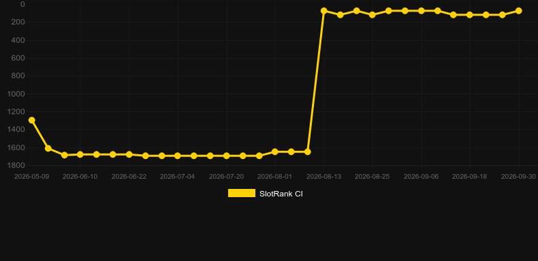Click the 2026-09-30 x-axis date label

518,177
